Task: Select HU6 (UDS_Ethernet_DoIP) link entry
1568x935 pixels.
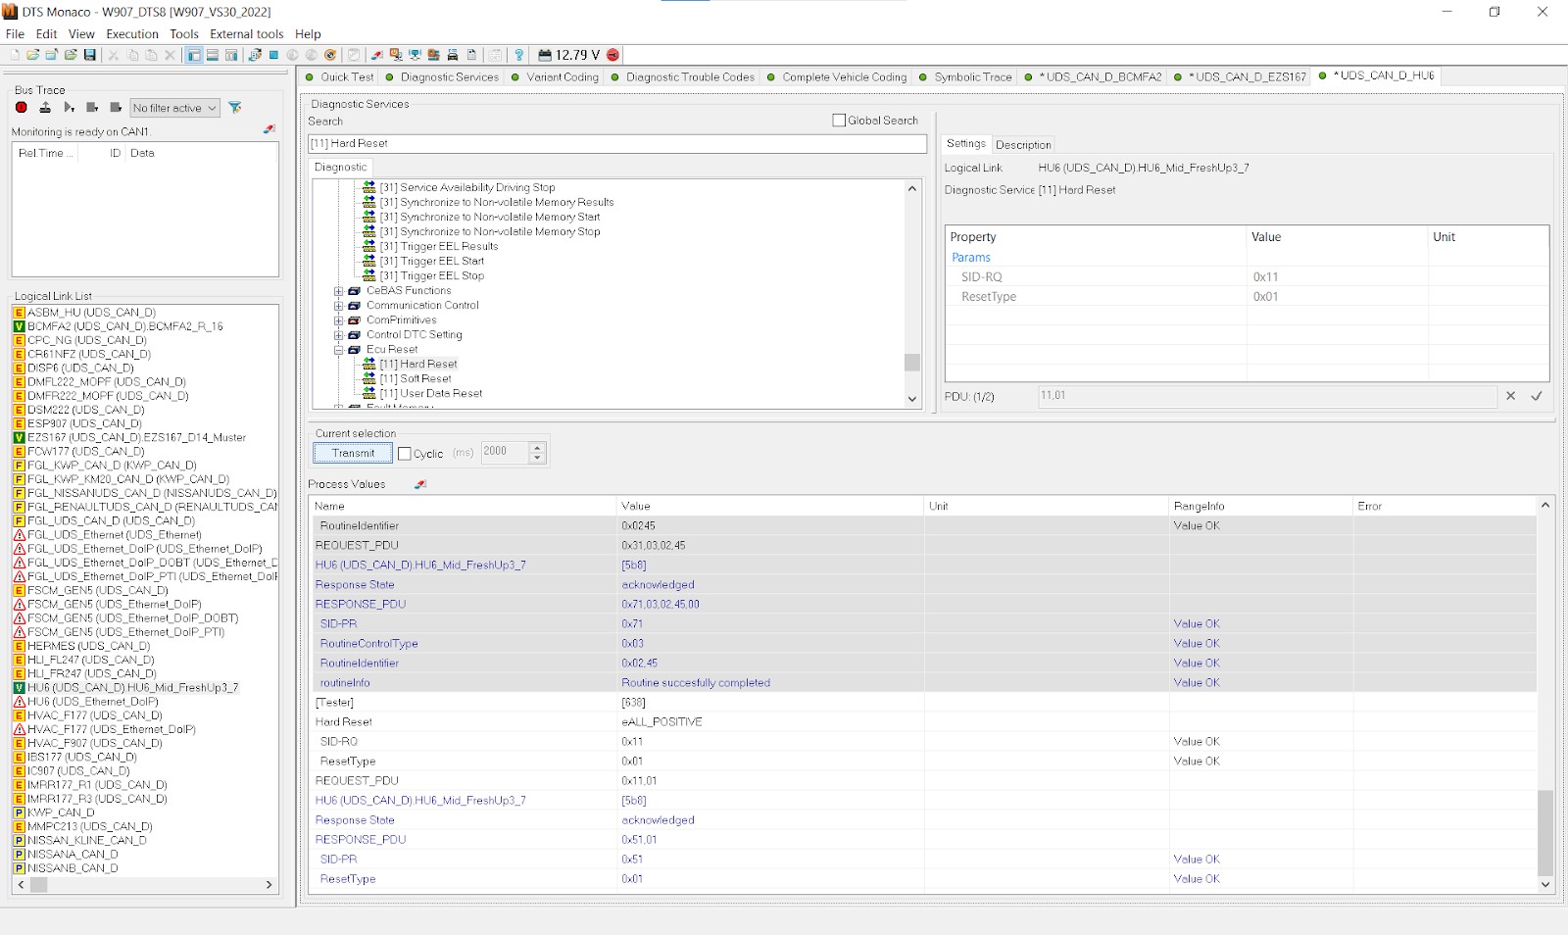Action: tap(92, 702)
